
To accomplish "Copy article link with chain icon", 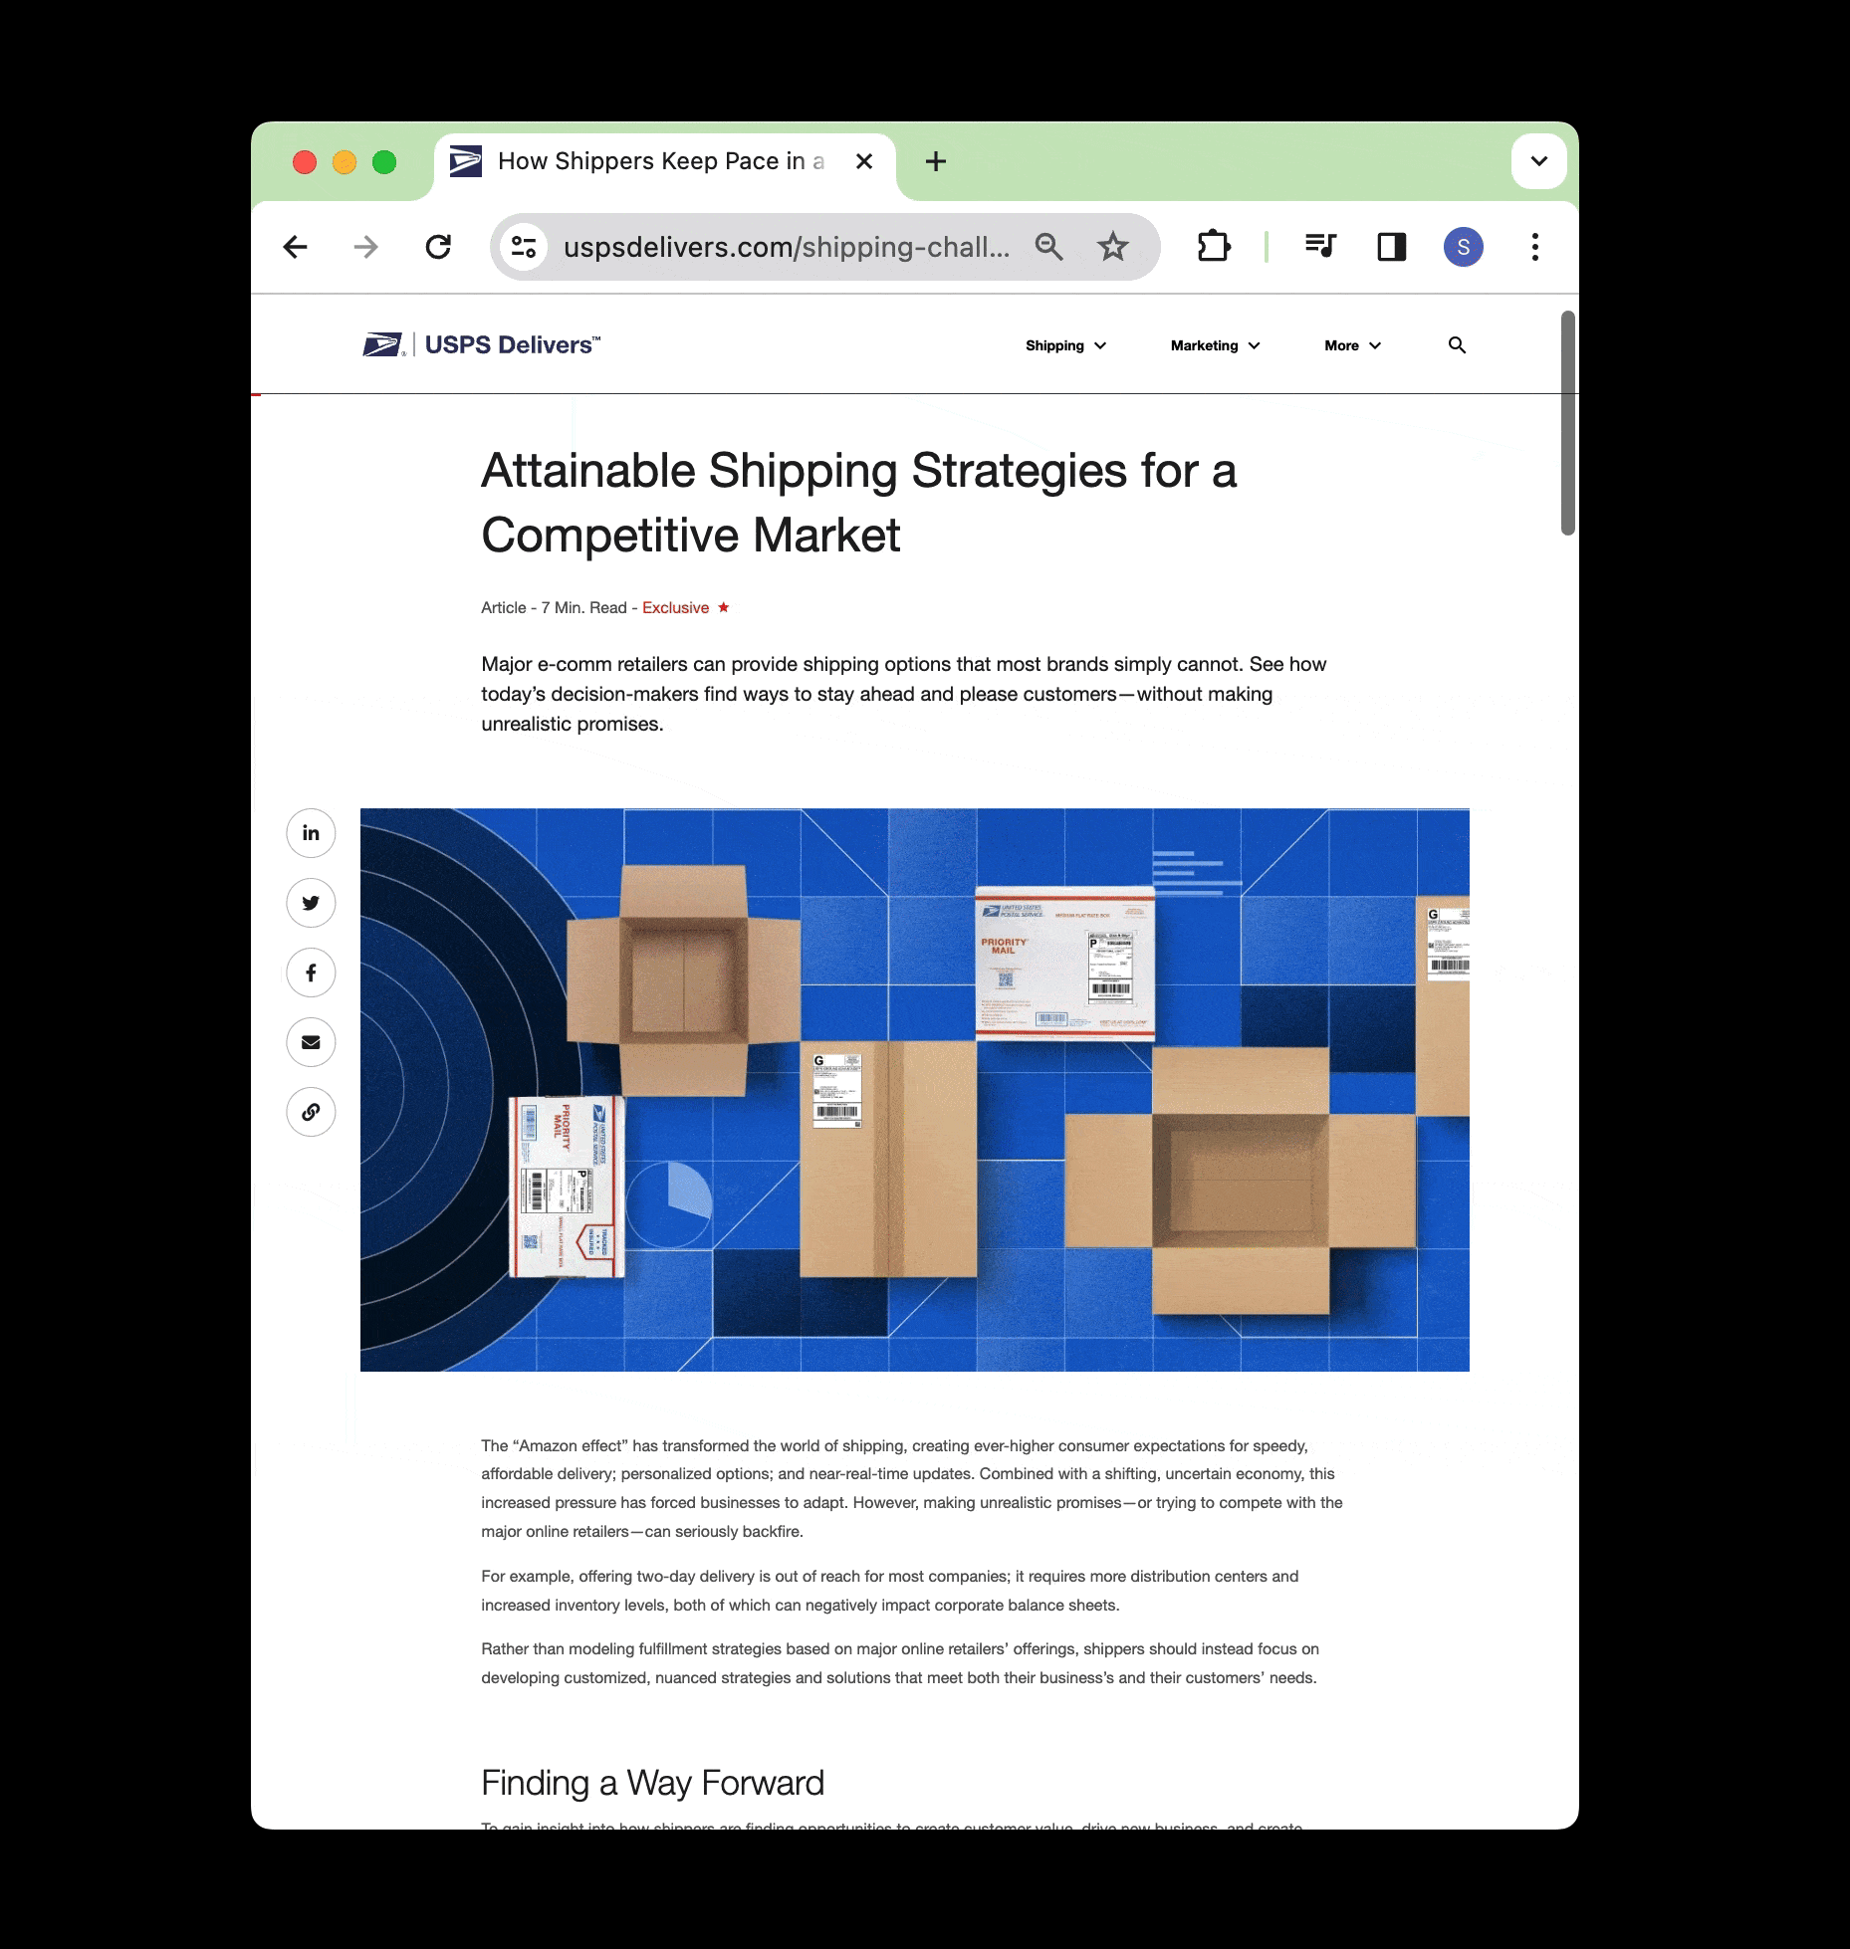I will point(311,1112).
